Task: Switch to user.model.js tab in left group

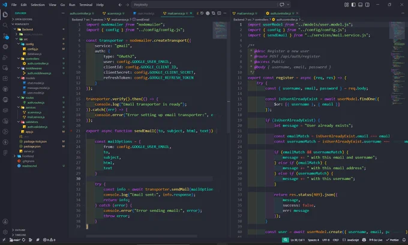Action: click(x=144, y=13)
